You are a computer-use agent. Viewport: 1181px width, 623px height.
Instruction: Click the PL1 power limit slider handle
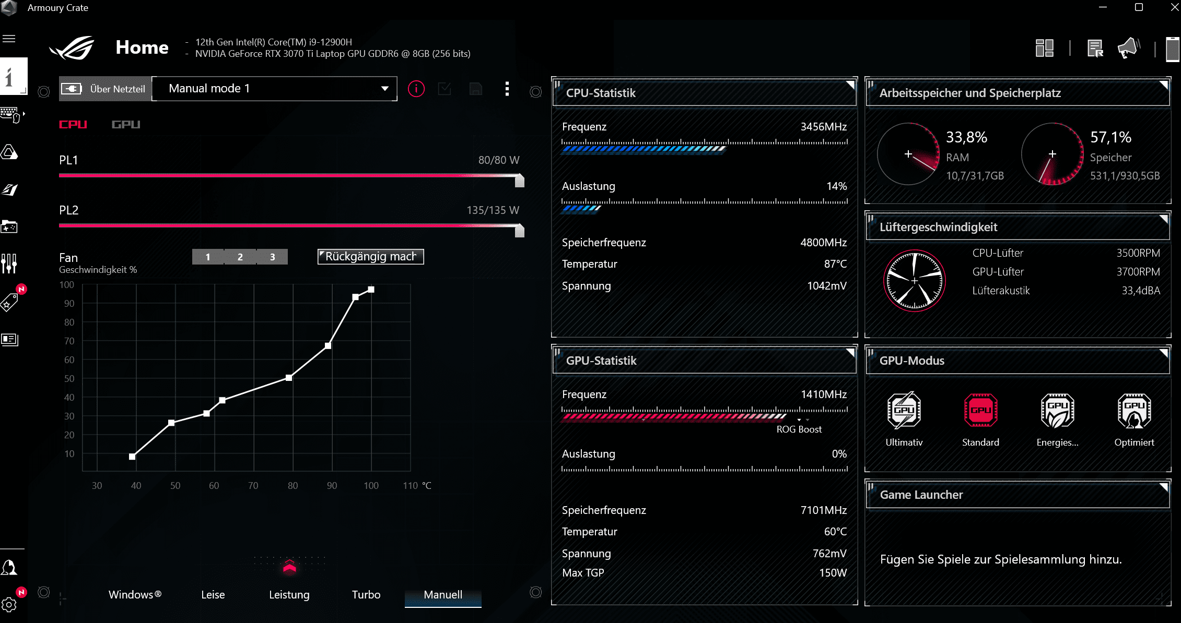tap(519, 181)
